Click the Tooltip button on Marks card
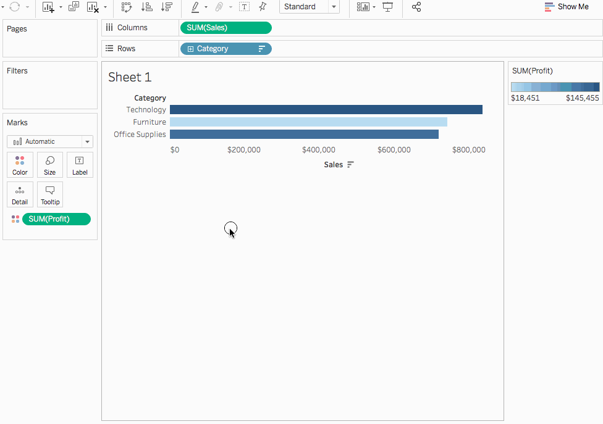The height and width of the screenshot is (424, 603). [50, 194]
